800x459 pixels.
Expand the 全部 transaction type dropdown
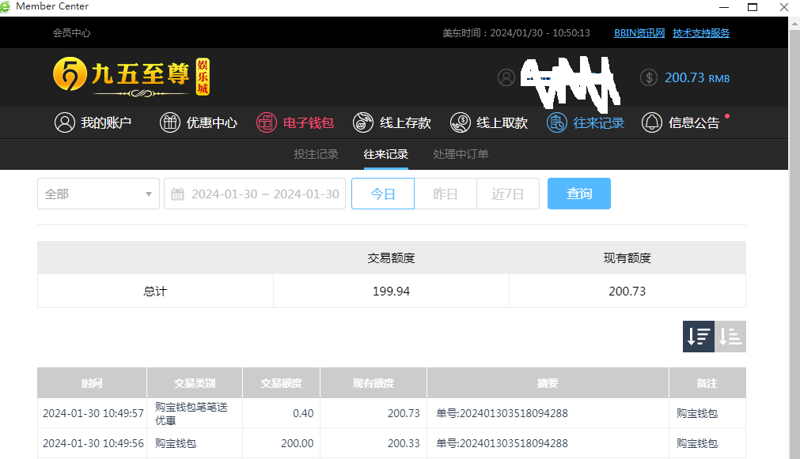point(98,194)
